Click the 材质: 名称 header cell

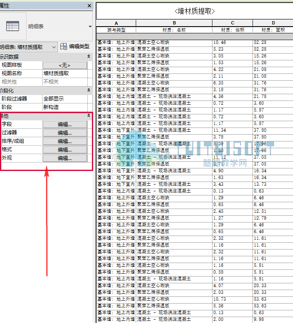[x=174, y=30]
